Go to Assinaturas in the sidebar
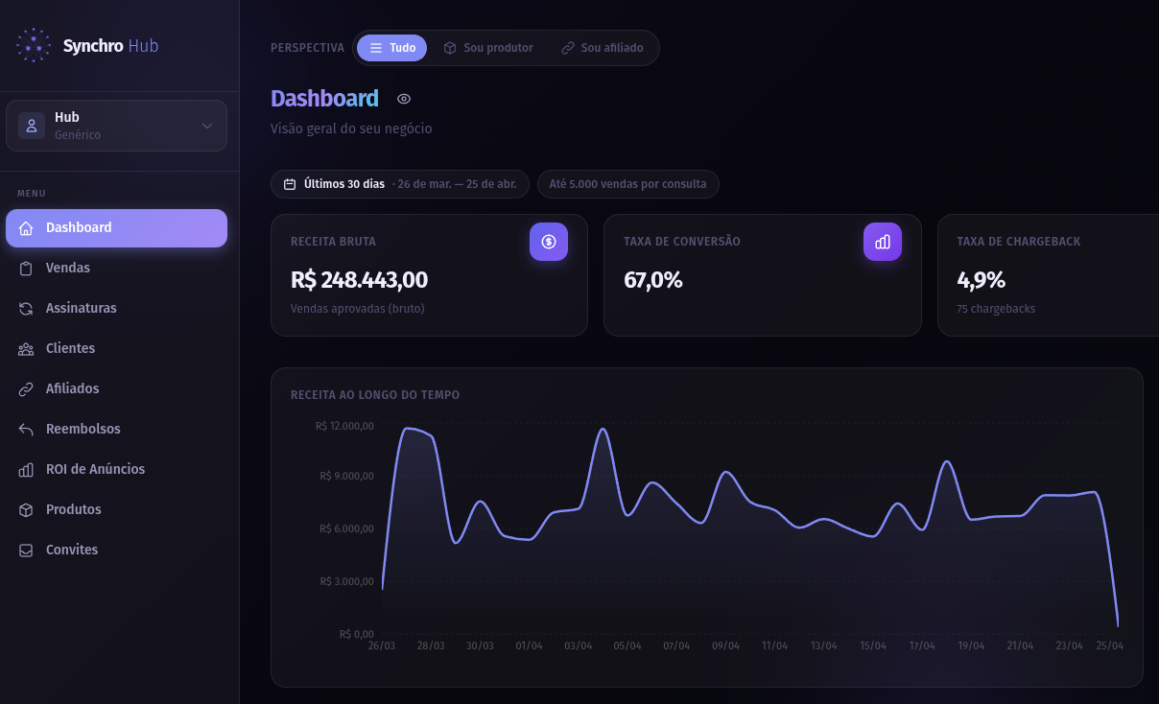Screen dimensions: 1159x704 116,309
